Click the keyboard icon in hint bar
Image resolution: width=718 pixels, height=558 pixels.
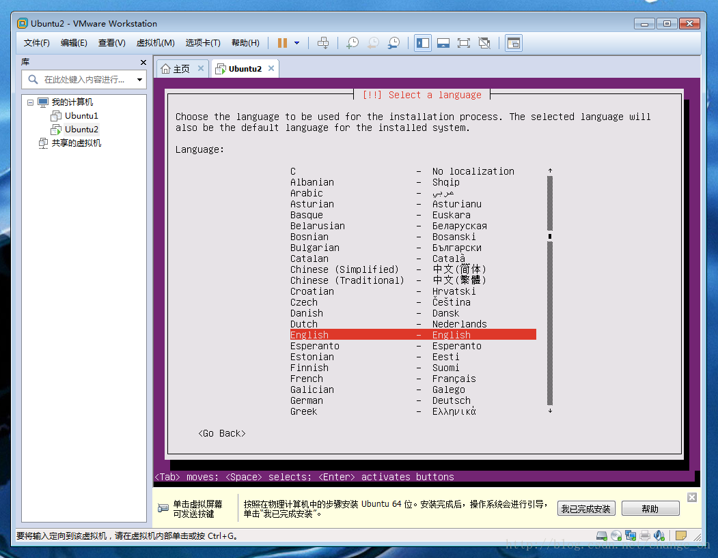pos(163,508)
